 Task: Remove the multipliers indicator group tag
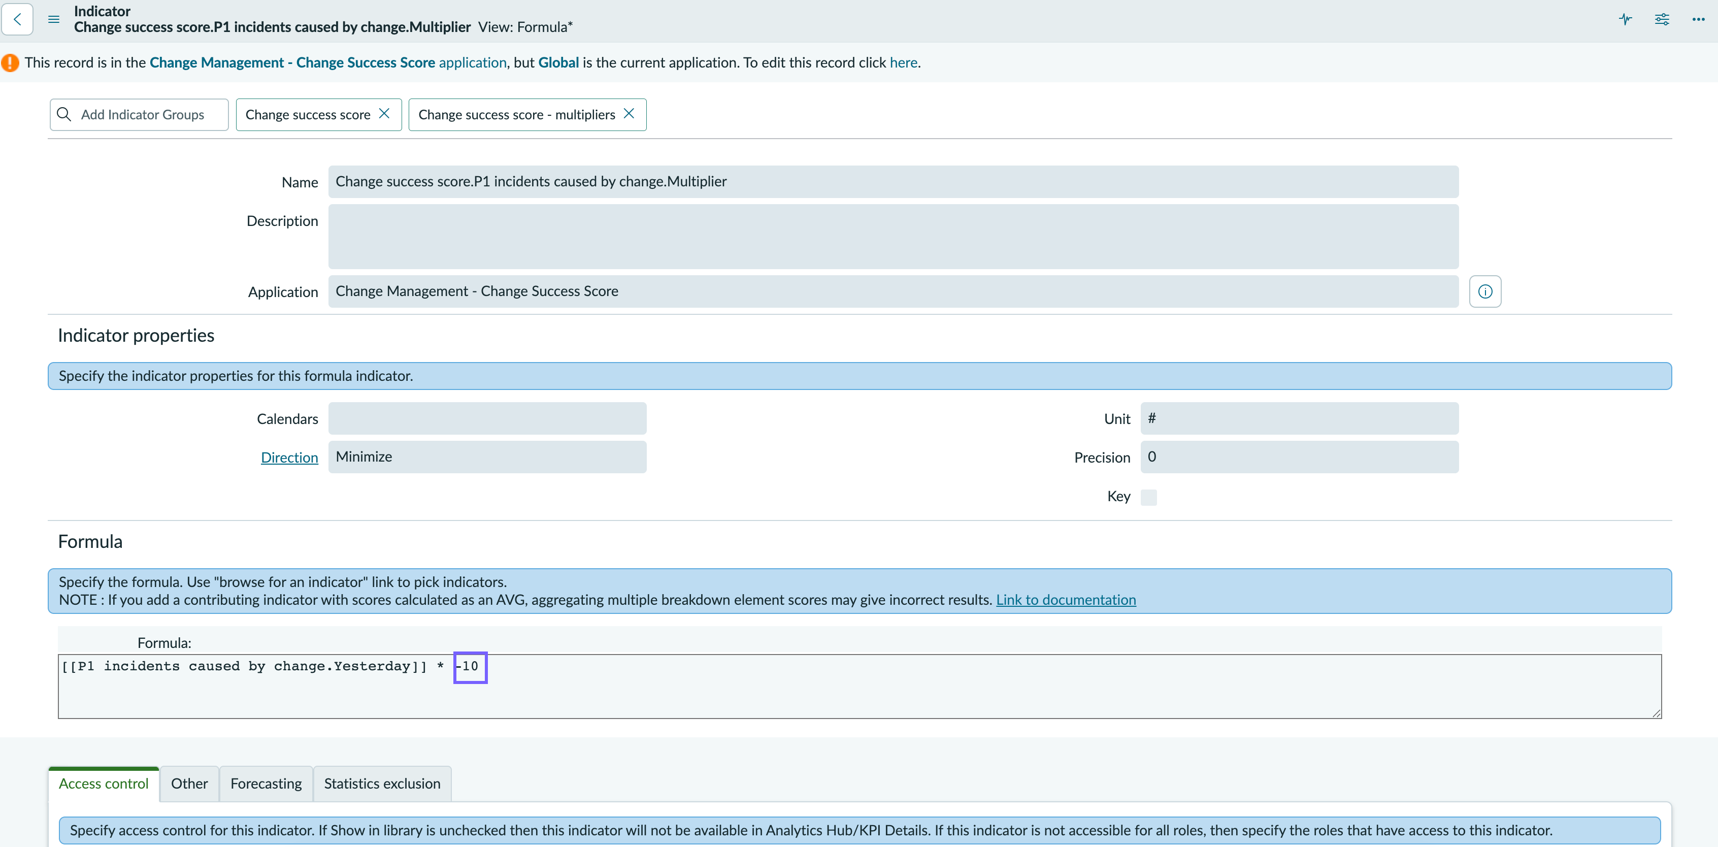point(628,114)
